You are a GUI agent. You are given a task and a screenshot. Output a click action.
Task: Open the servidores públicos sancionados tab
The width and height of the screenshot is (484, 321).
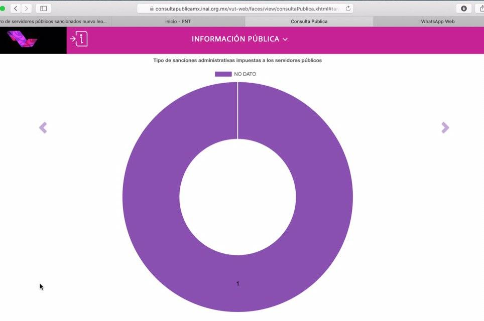(54, 22)
